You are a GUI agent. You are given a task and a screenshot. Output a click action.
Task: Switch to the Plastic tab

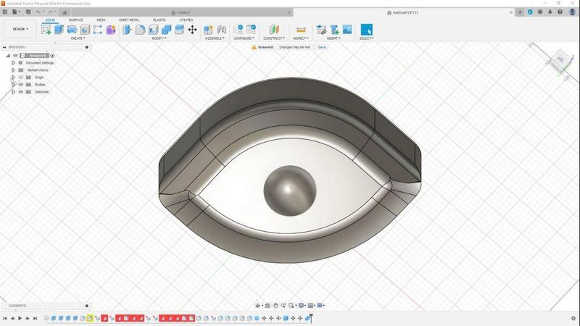pyautogui.click(x=159, y=20)
